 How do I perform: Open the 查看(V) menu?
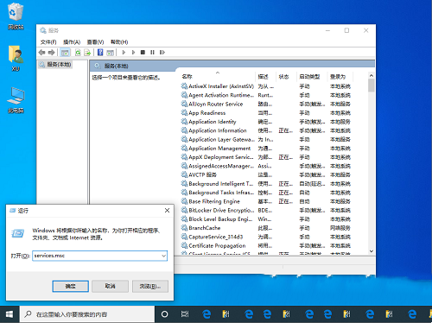tap(95, 42)
